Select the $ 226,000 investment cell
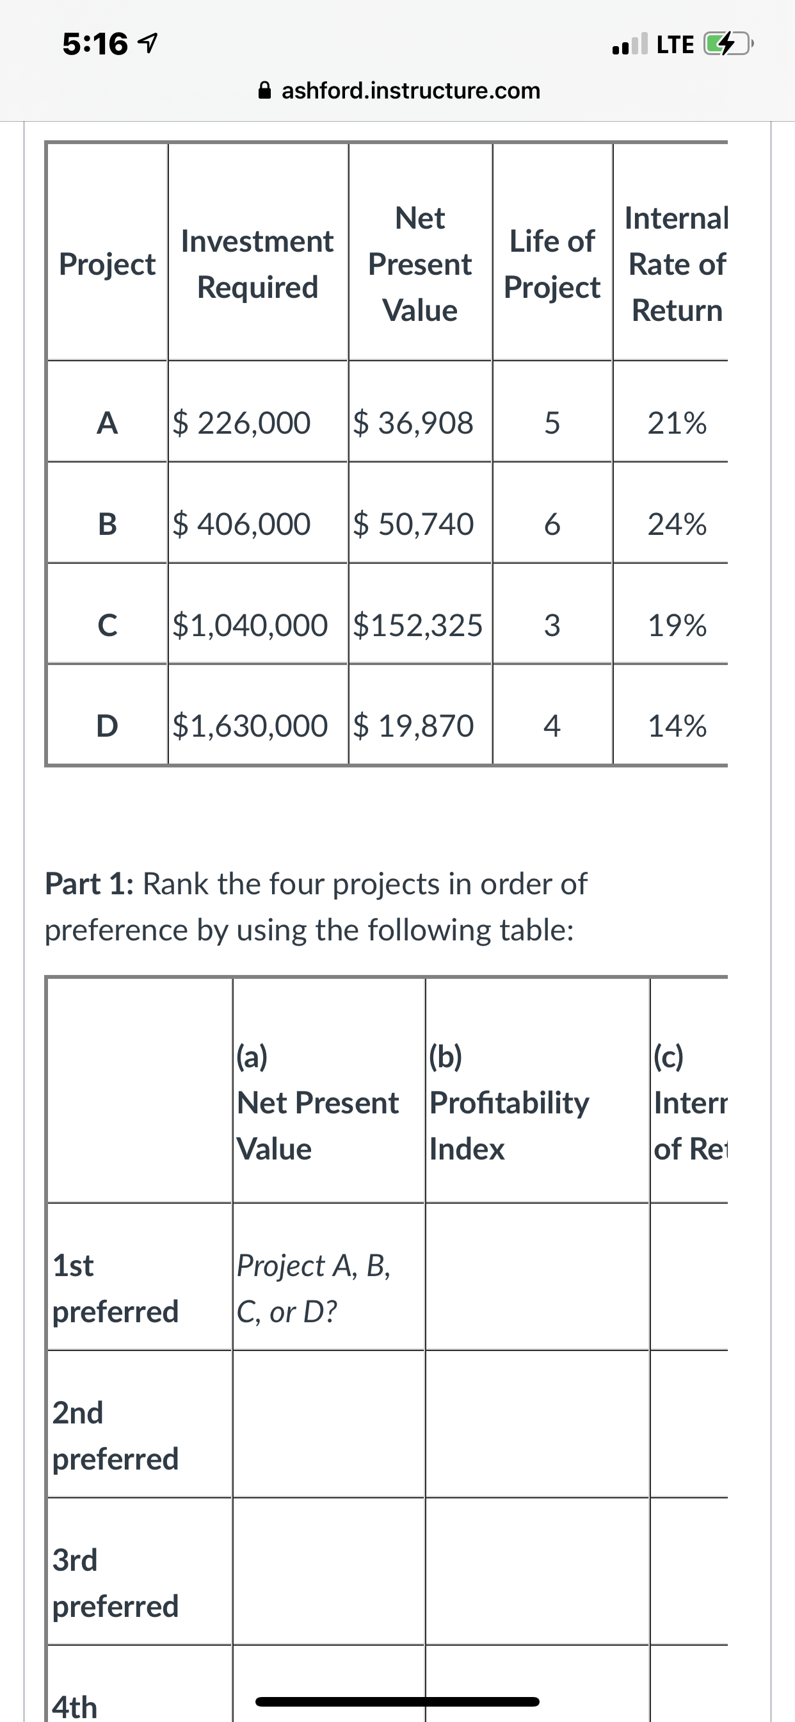 pos(258,423)
